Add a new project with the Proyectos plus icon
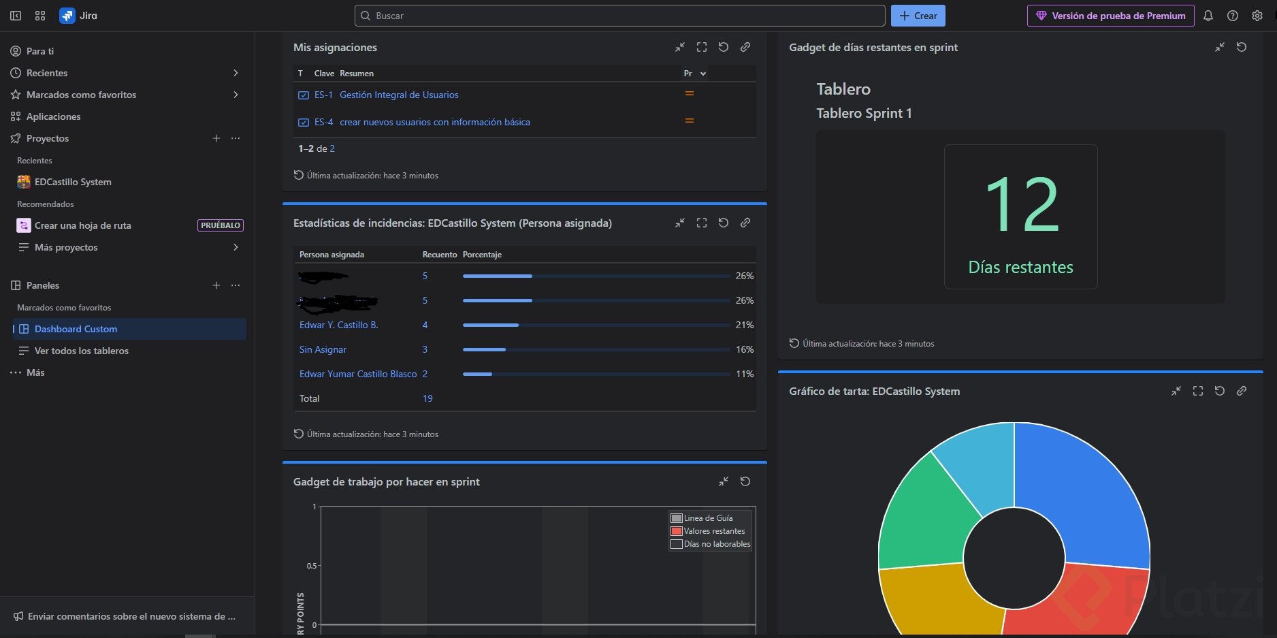This screenshot has height=638, width=1277. point(216,138)
